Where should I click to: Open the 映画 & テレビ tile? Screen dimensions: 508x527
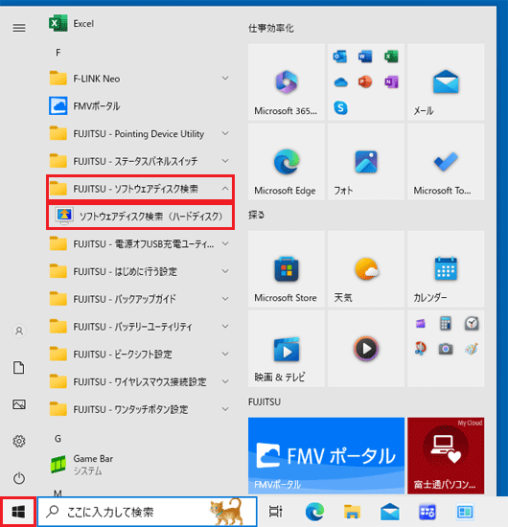coord(287,349)
